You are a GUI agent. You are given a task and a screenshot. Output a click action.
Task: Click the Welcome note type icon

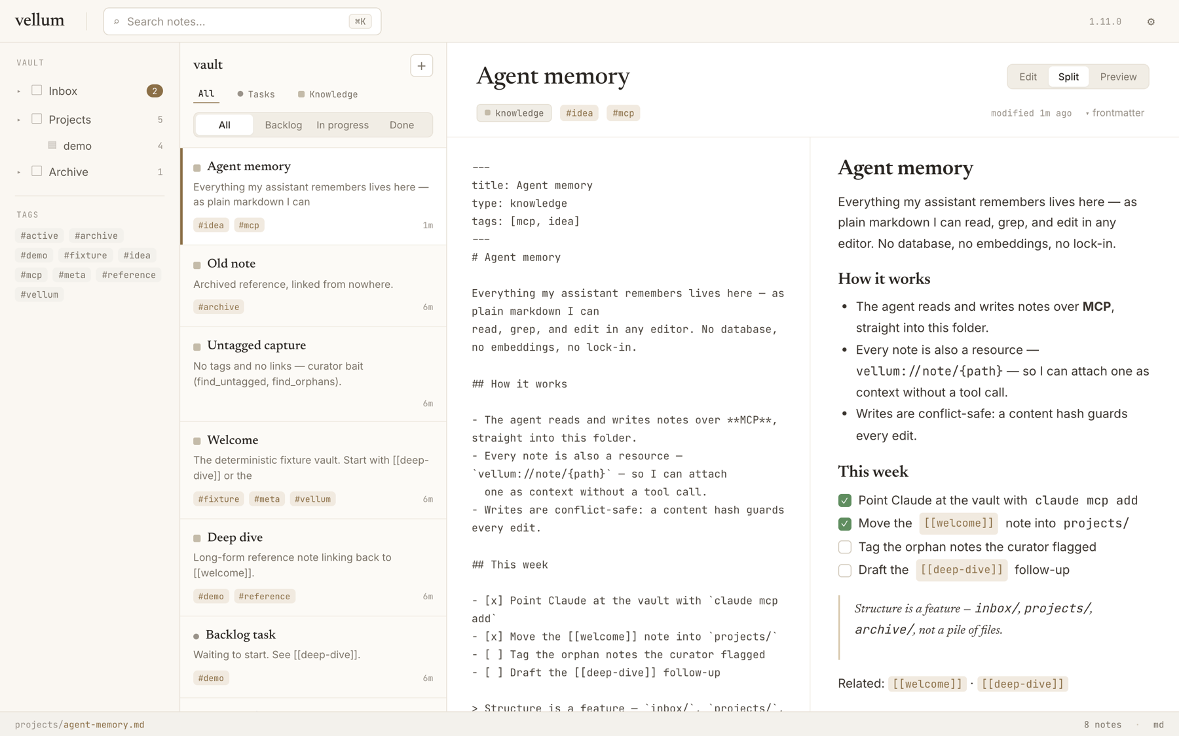tap(197, 441)
